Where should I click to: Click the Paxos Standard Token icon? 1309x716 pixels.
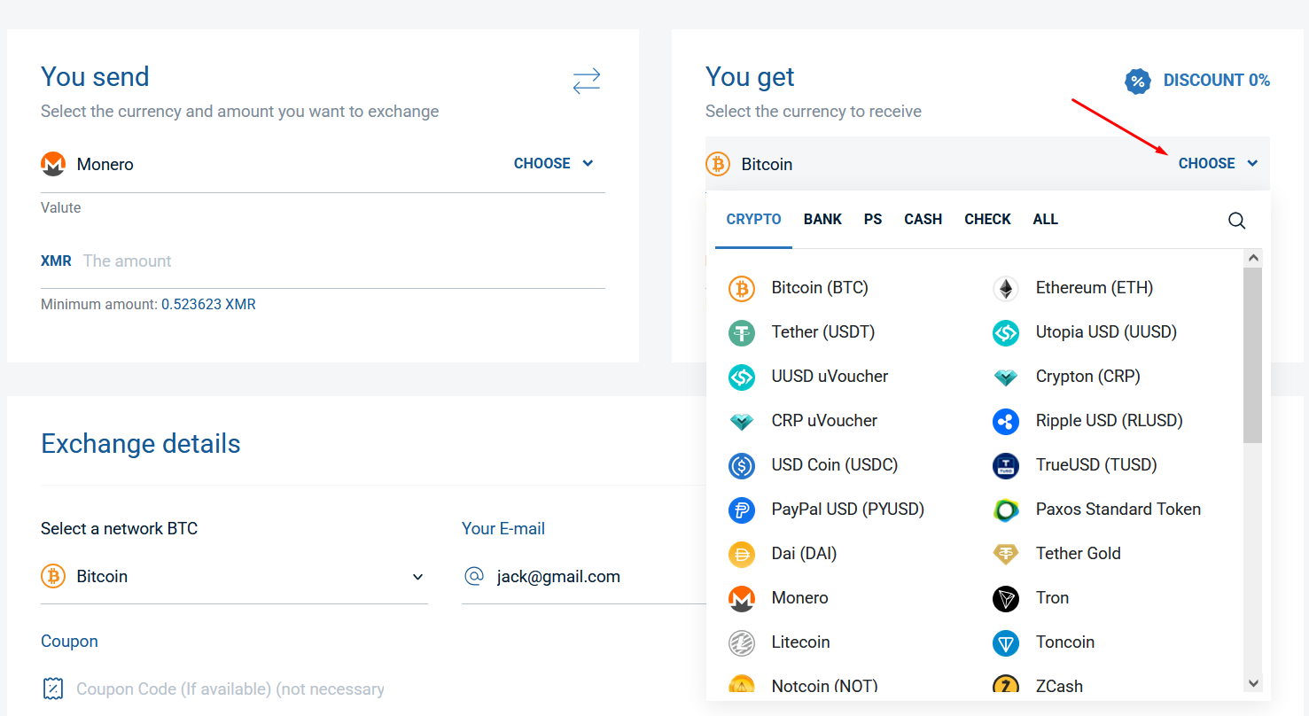point(1005,510)
